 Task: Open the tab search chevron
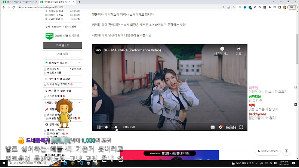click(274, 2)
